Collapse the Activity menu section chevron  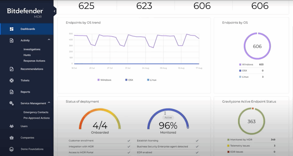tap(49, 40)
